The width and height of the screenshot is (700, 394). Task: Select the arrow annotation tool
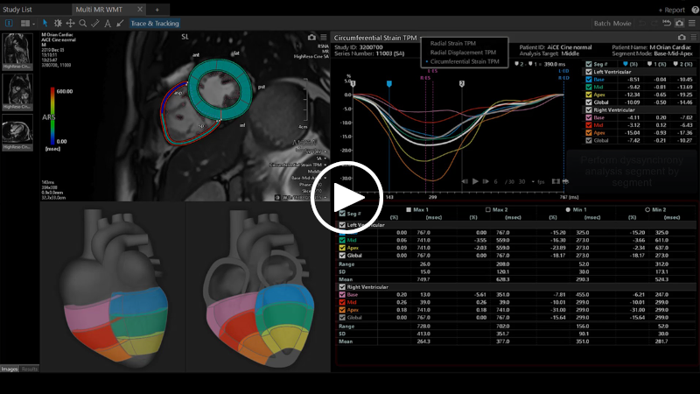point(120,24)
